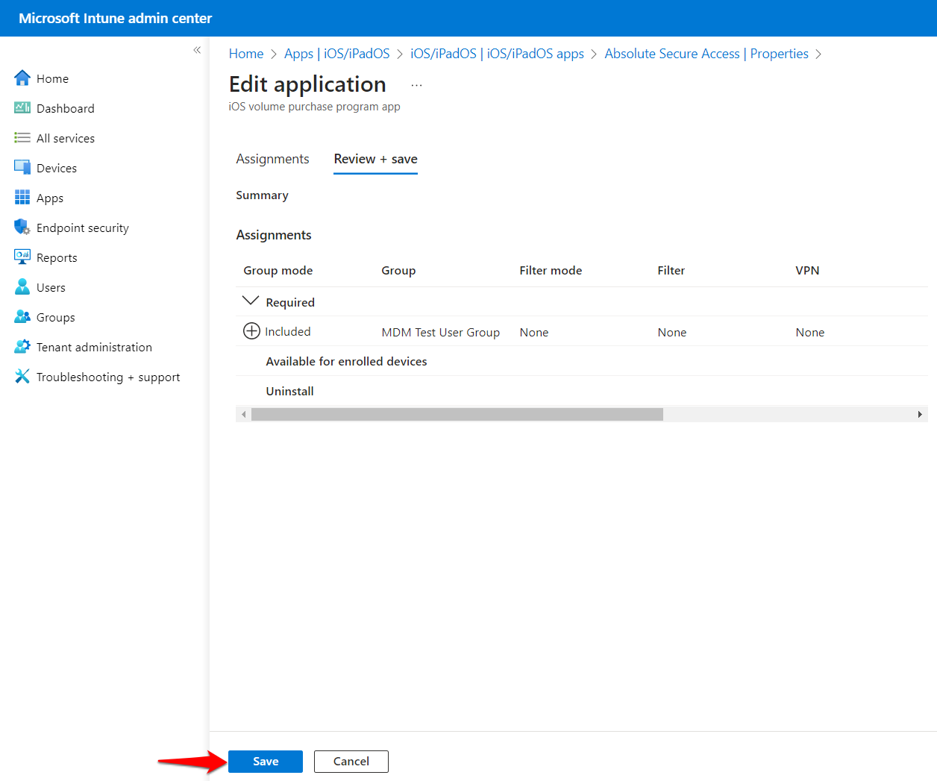Open Absolute Secure Access | Properties breadcrumb
This screenshot has height=781, width=937.
tap(706, 54)
